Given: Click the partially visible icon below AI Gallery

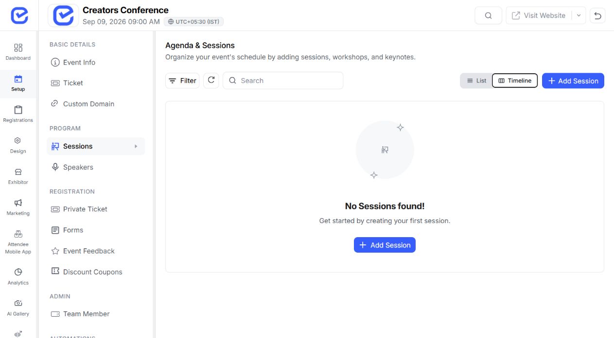Looking at the screenshot, I should pyautogui.click(x=18, y=334).
